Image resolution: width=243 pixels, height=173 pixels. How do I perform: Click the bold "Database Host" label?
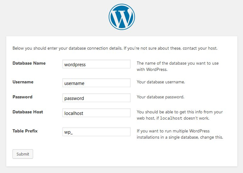pyautogui.click(x=28, y=112)
